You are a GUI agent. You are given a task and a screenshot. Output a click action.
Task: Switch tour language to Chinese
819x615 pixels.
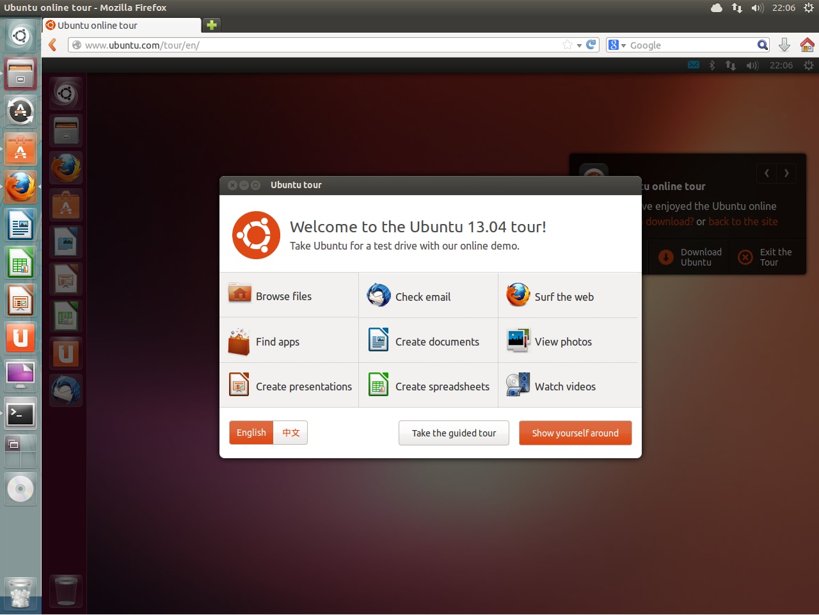point(291,433)
